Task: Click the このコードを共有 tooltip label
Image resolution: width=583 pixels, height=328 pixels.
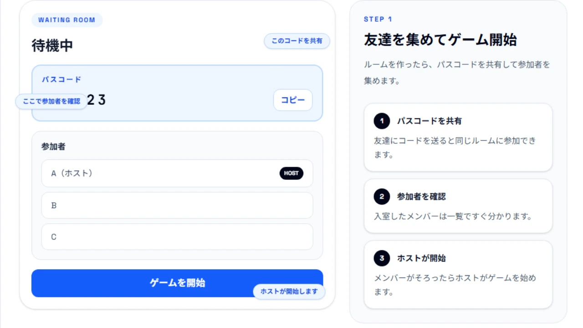Action: (297, 41)
